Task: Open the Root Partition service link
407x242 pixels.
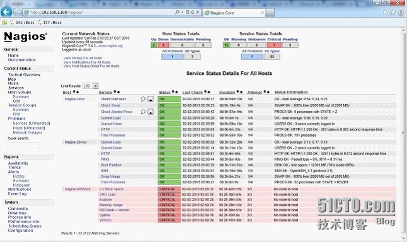Action: 111,165
